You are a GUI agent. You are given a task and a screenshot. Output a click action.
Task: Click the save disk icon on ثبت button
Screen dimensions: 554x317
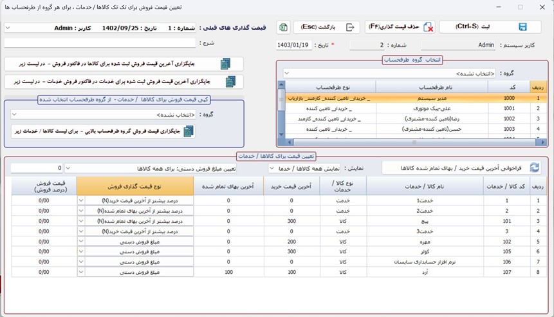pyautogui.click(x=522, y=27)
